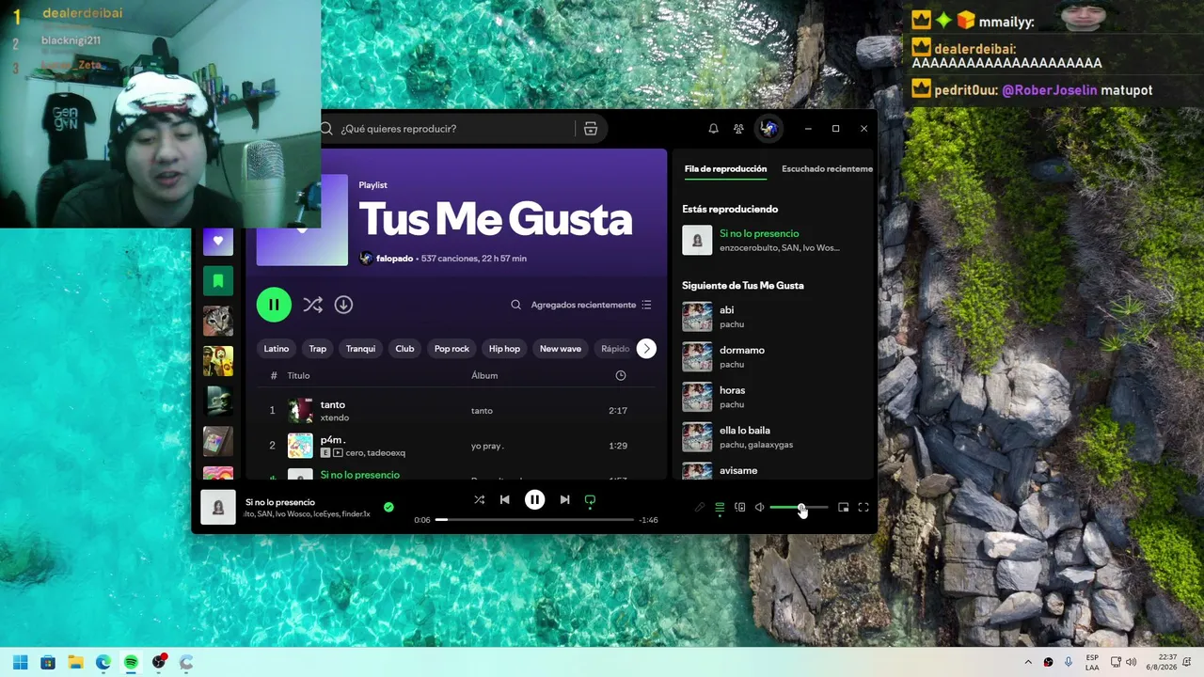1204x677 pixels.
Task: Pause playback in the bottom player bar
Action: [x=534, y=500]
